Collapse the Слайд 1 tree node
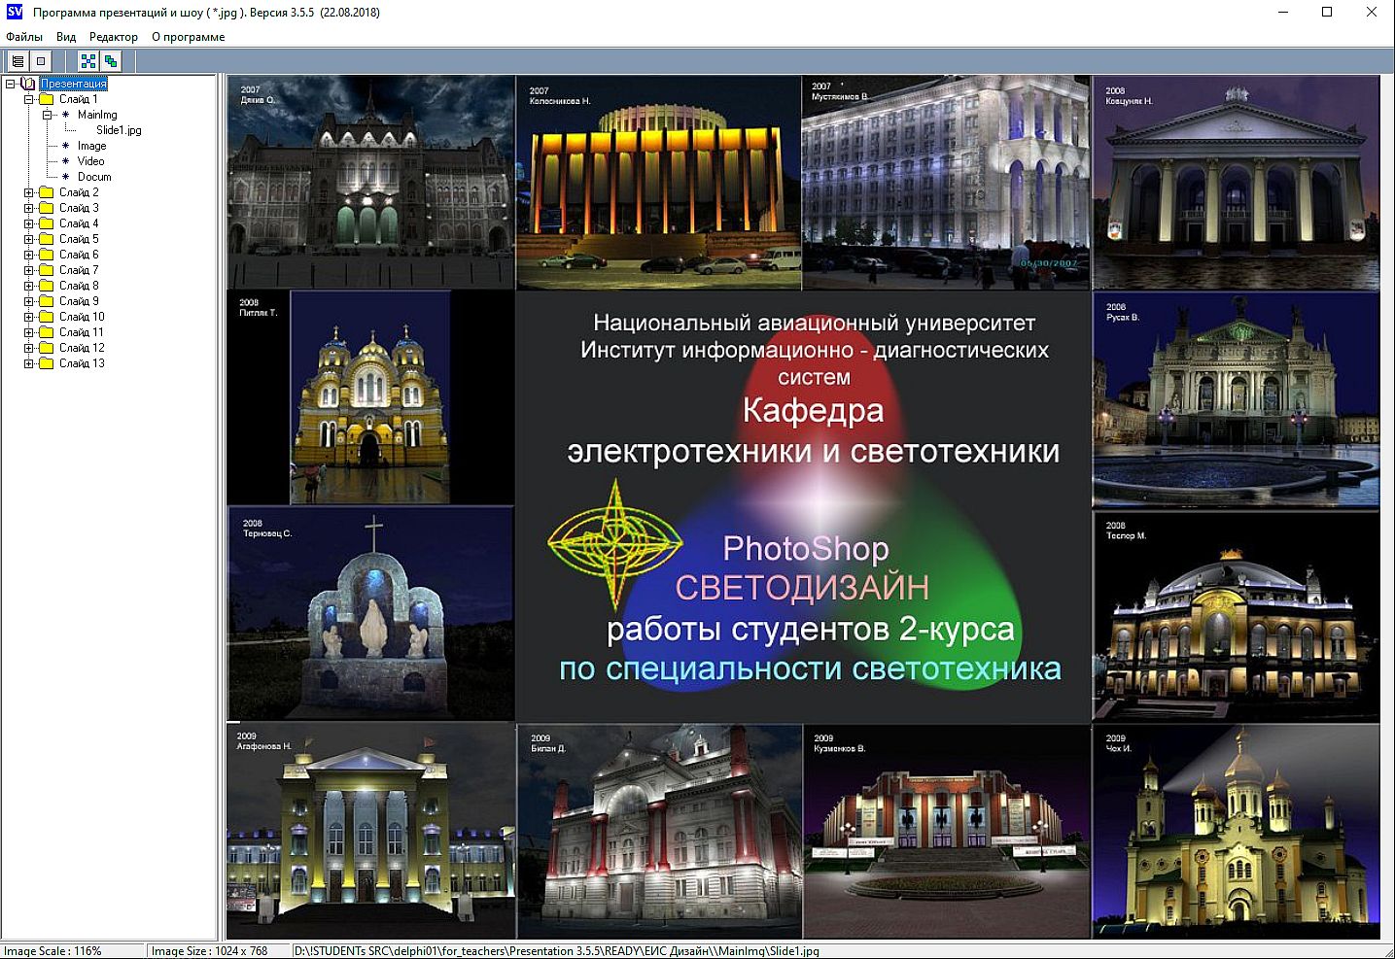 29,99
